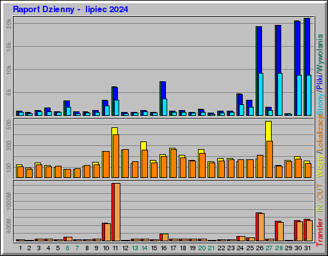328x256 pixels.
Task: Click the blue hits bar for day 30
Action: pos(298,48)
